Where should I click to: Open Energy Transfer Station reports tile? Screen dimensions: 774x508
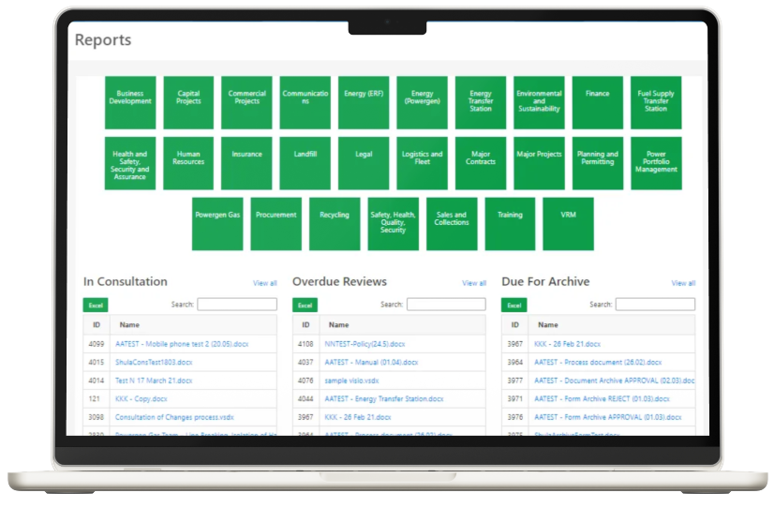click(x=481, y=102)
